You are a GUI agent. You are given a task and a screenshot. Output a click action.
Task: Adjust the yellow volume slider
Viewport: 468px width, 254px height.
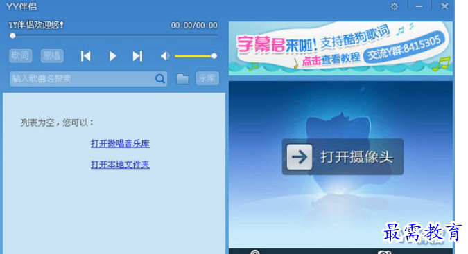click(196, 56)
